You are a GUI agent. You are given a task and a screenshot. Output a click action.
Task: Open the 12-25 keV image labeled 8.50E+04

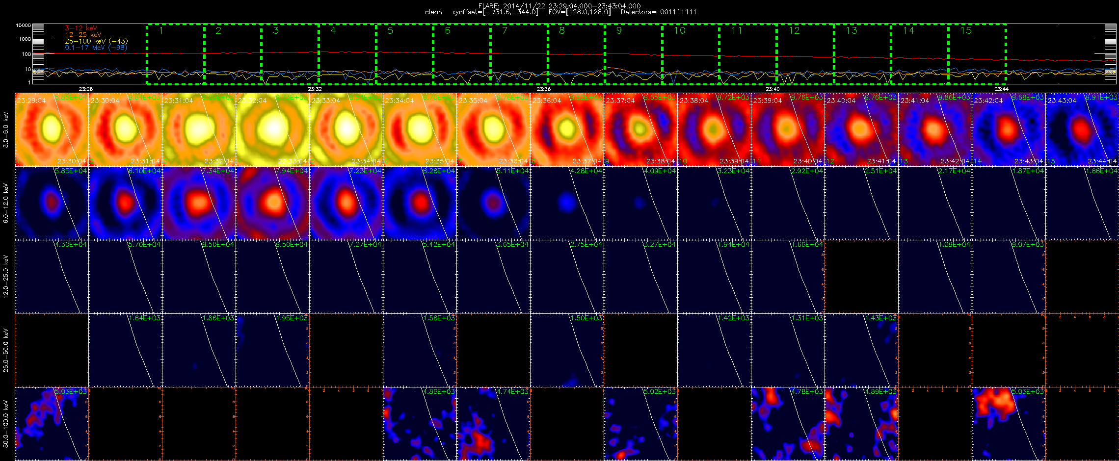(199, 277)
